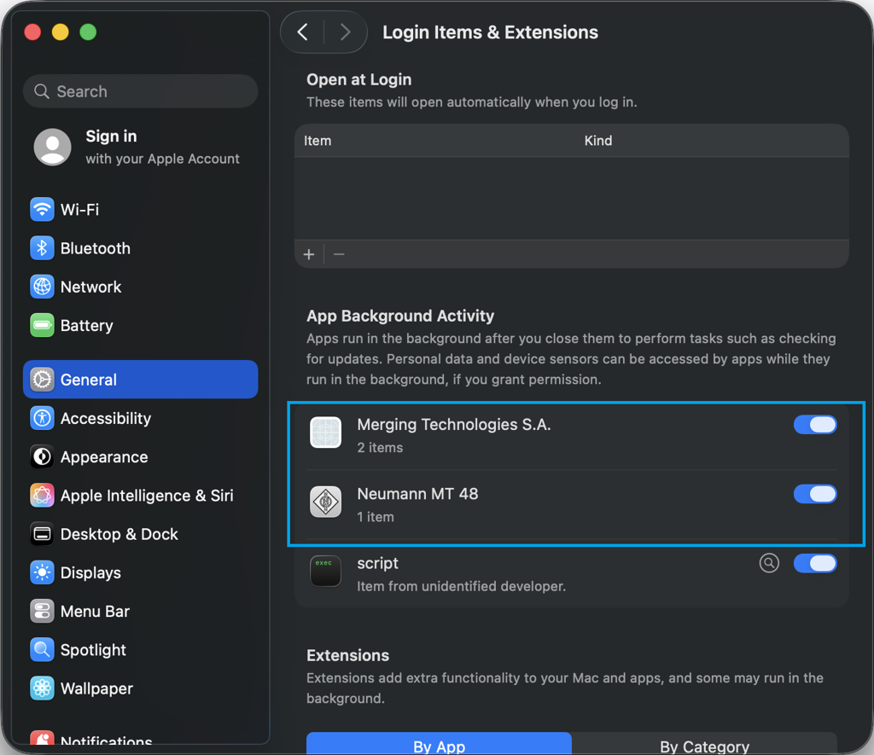Click the '1 item' text

[x=376, y=517]
